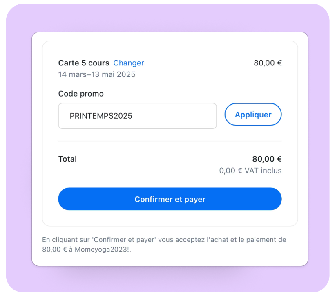Click the purchase acceptance disclaimer text

(164, 245)
